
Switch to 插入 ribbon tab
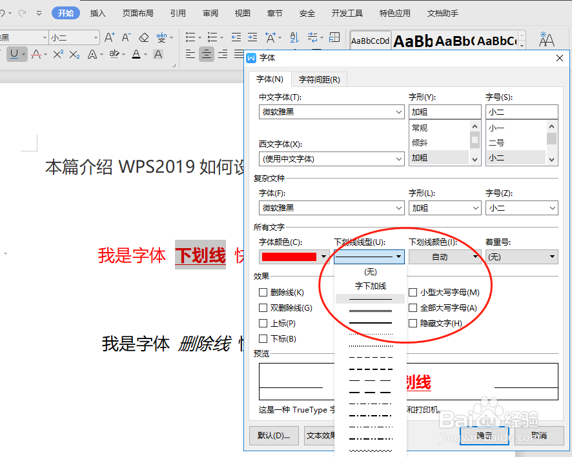click(x=97, y=14)
